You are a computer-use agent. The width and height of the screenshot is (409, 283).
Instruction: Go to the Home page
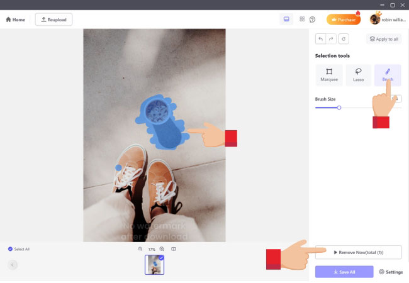[16, 19]
